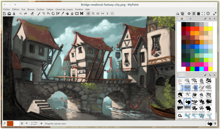
Task: Switch to the list tab in palette dock
Action: 190,18
